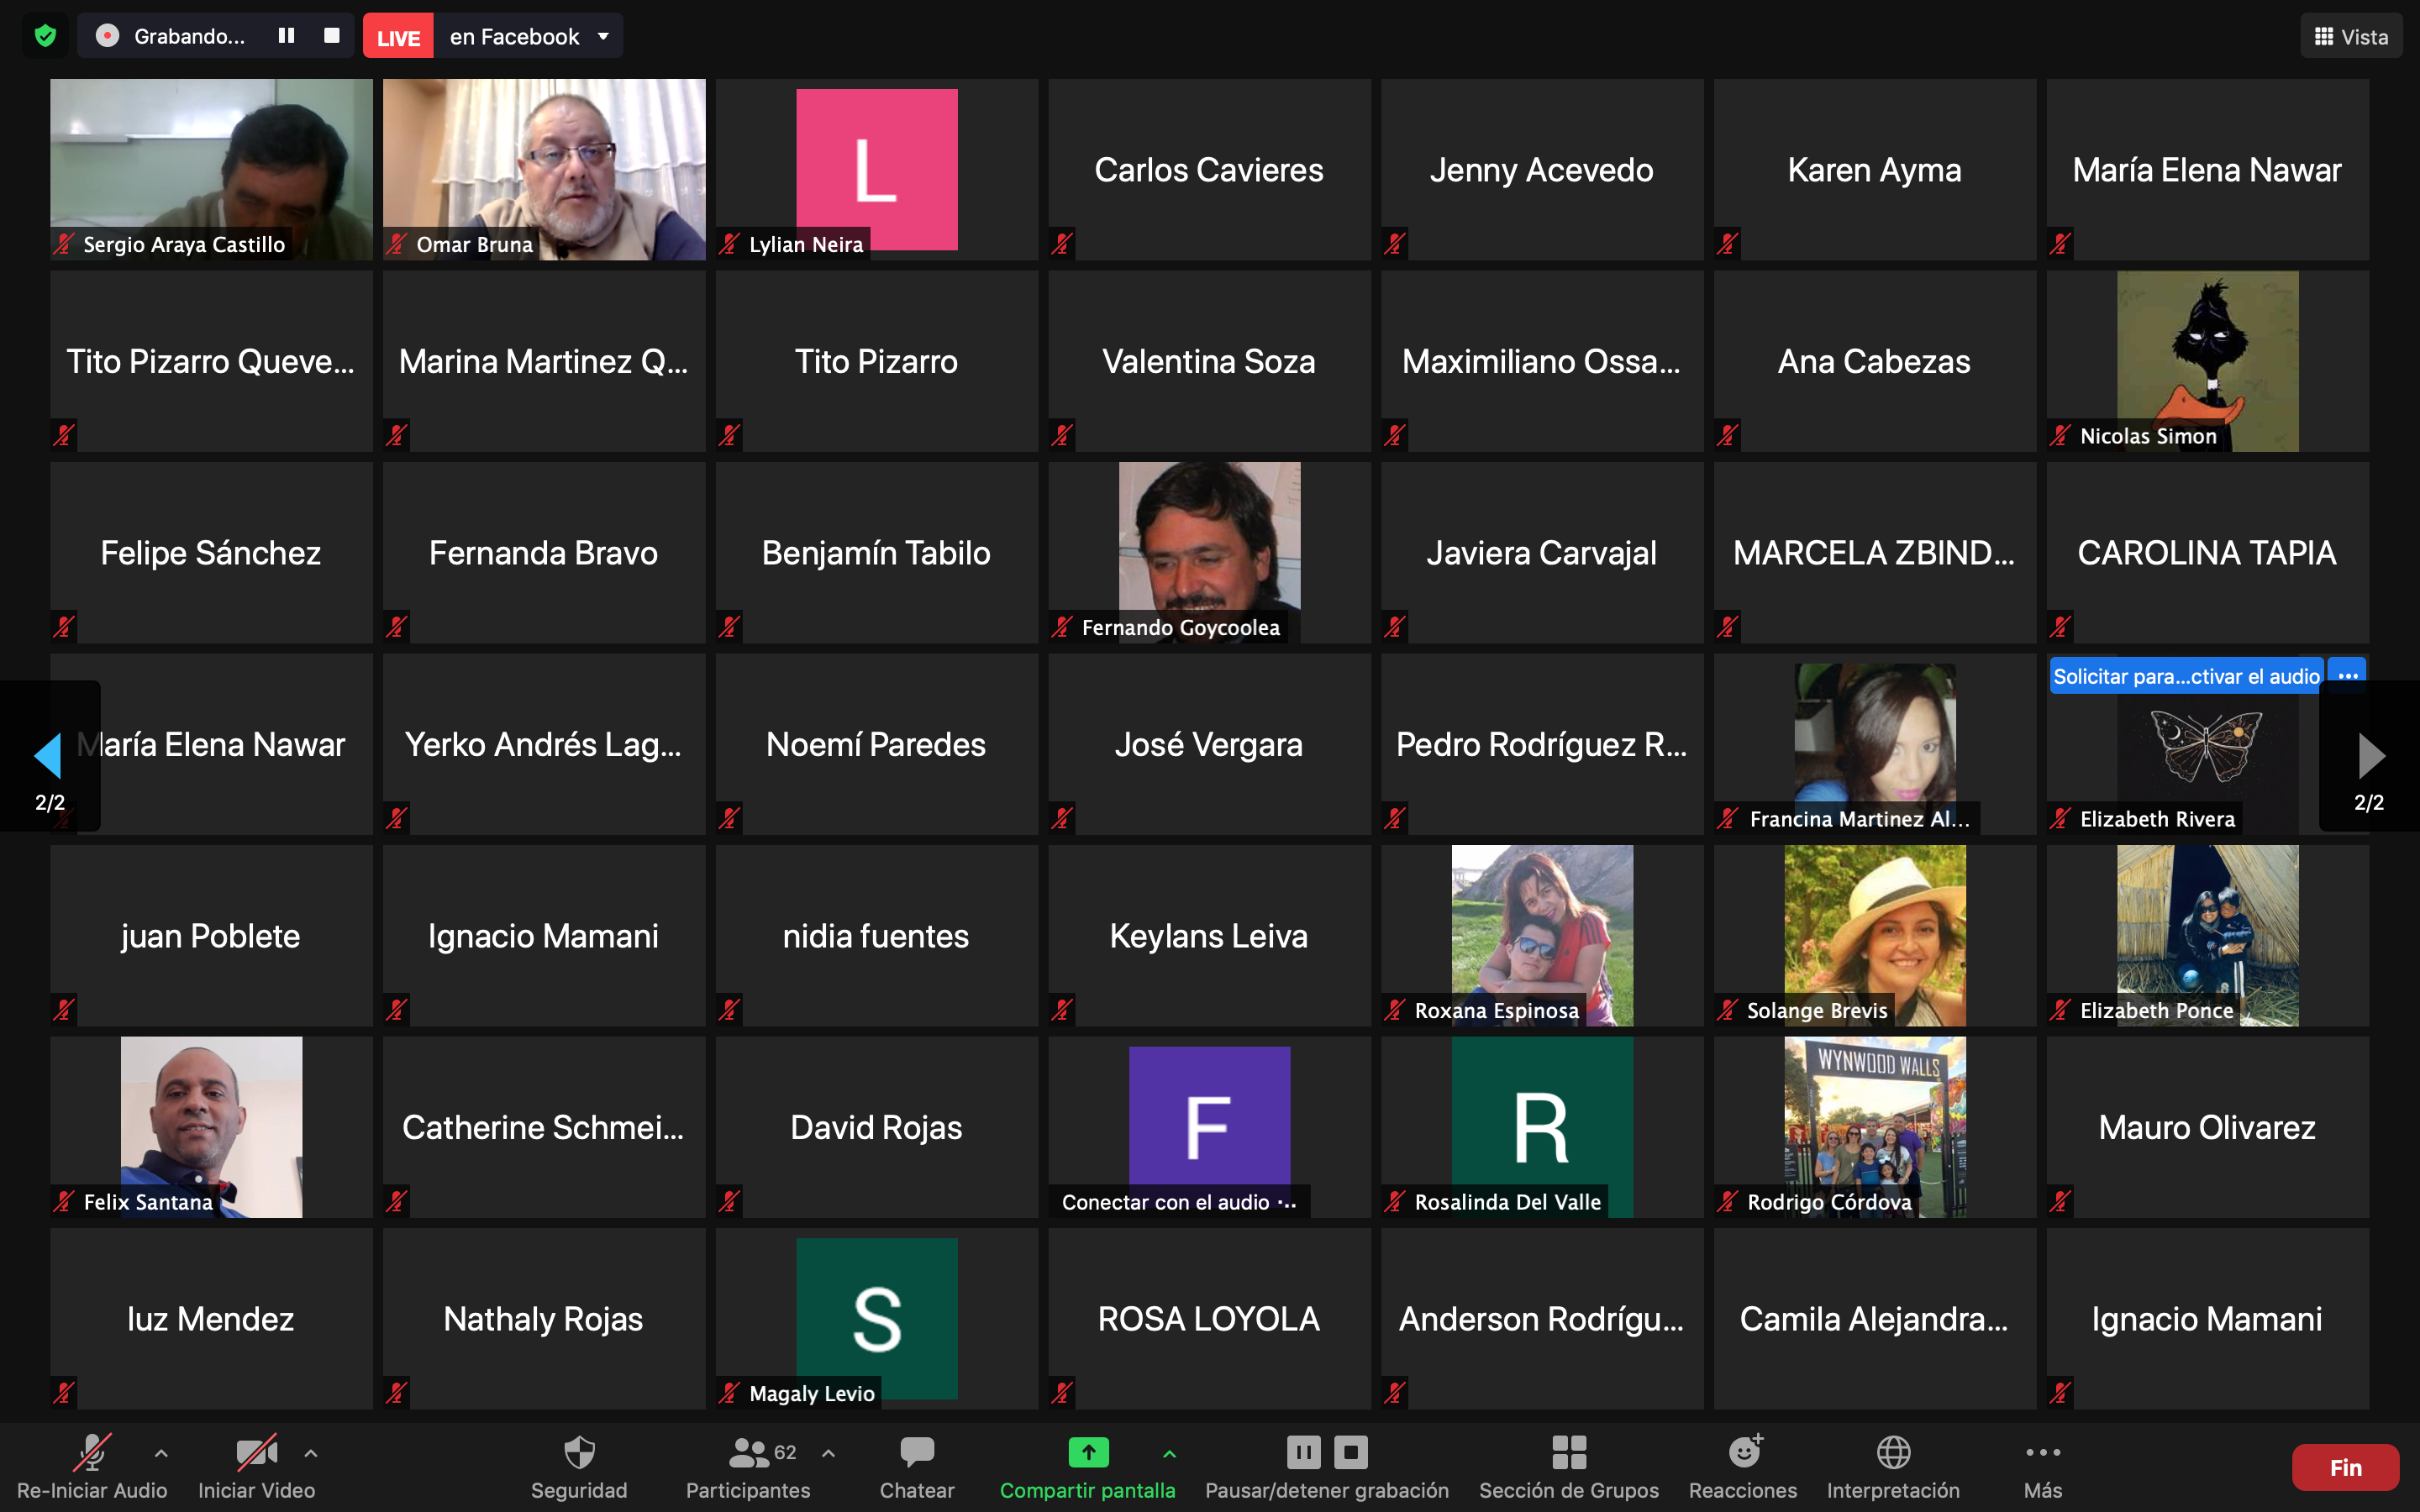Unmute with Re-Iniciar Audio microphone
This screenshot has height=1512, width=2420.
pyautogui.click(x=91, y=1453)
